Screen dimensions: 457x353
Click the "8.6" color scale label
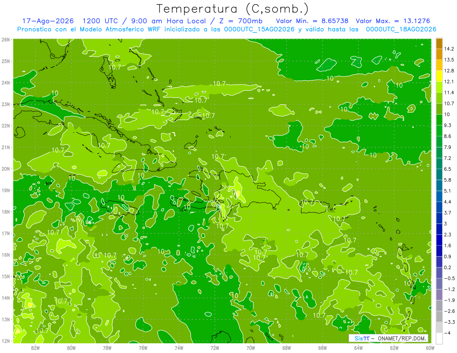pyautogui.click(x=447, y=136)
